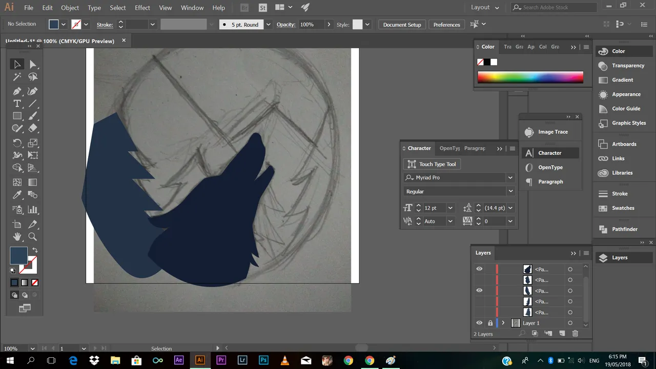
Task: Open the File menu
Action: point(29,8)
